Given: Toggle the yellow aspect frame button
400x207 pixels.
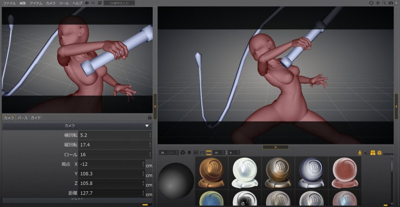Looking at the screenshot, I should coord(209,153).
